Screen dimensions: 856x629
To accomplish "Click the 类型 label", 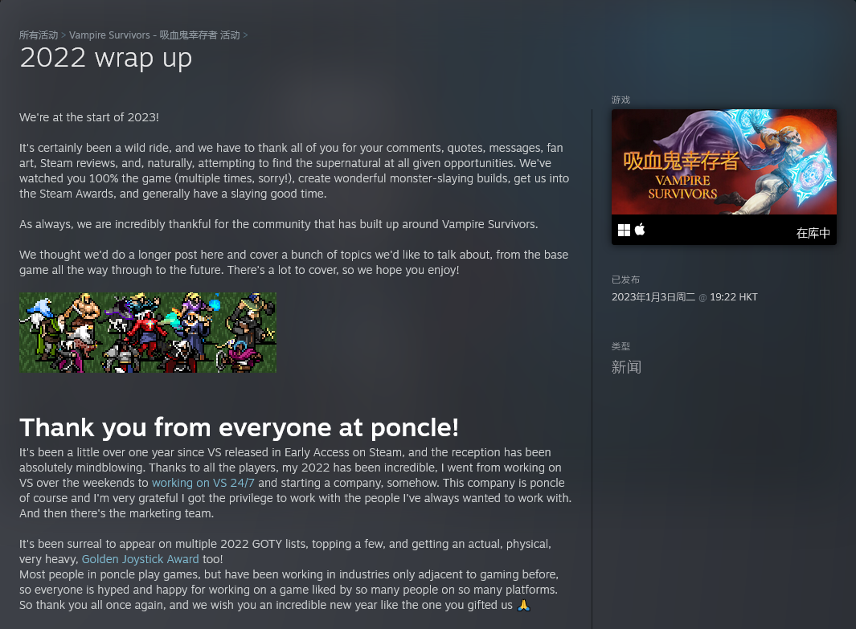I will pyautogui.click(x=620, y=346).
